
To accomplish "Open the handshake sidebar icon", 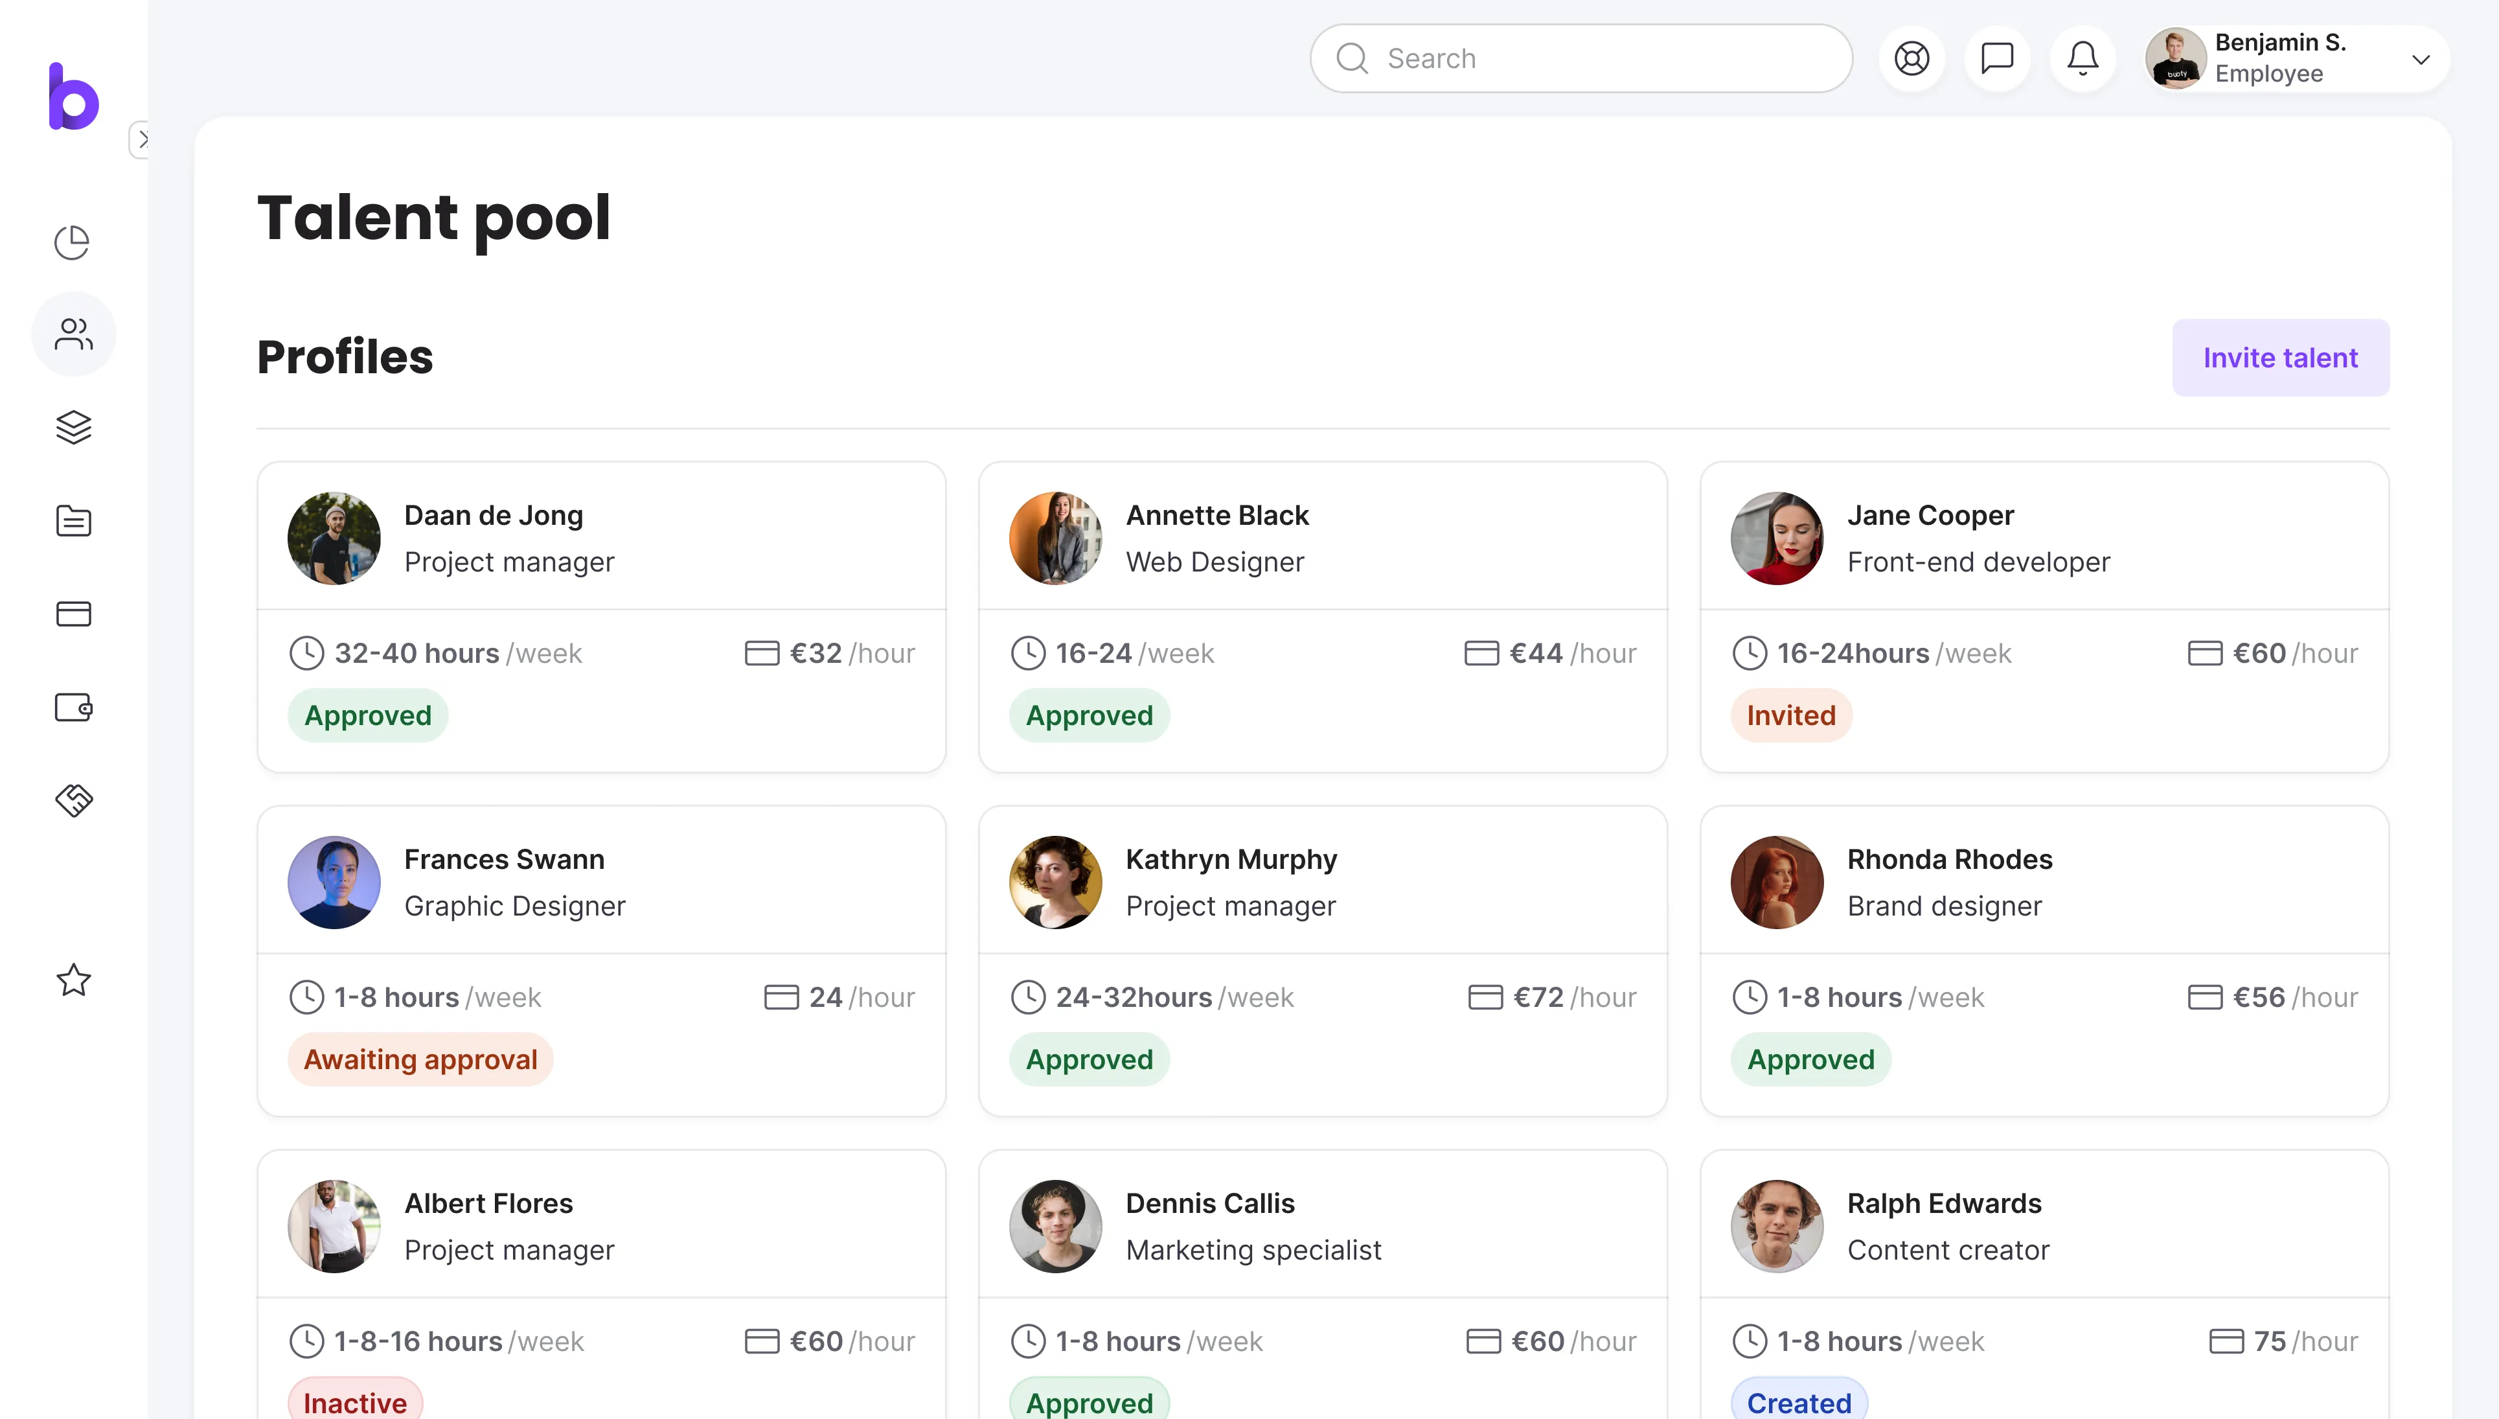I will (74, 800).
